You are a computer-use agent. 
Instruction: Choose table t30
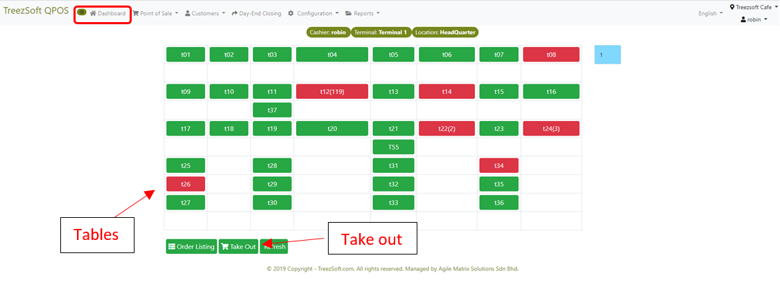[x=272, y=203]
